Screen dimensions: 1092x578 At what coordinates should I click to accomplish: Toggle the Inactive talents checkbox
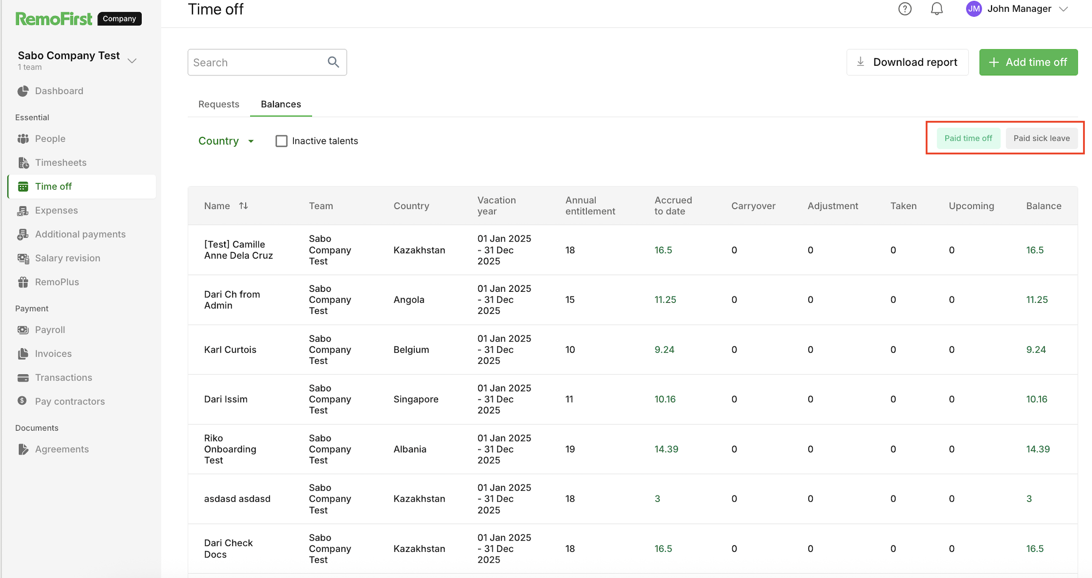(x=282, y=141)
